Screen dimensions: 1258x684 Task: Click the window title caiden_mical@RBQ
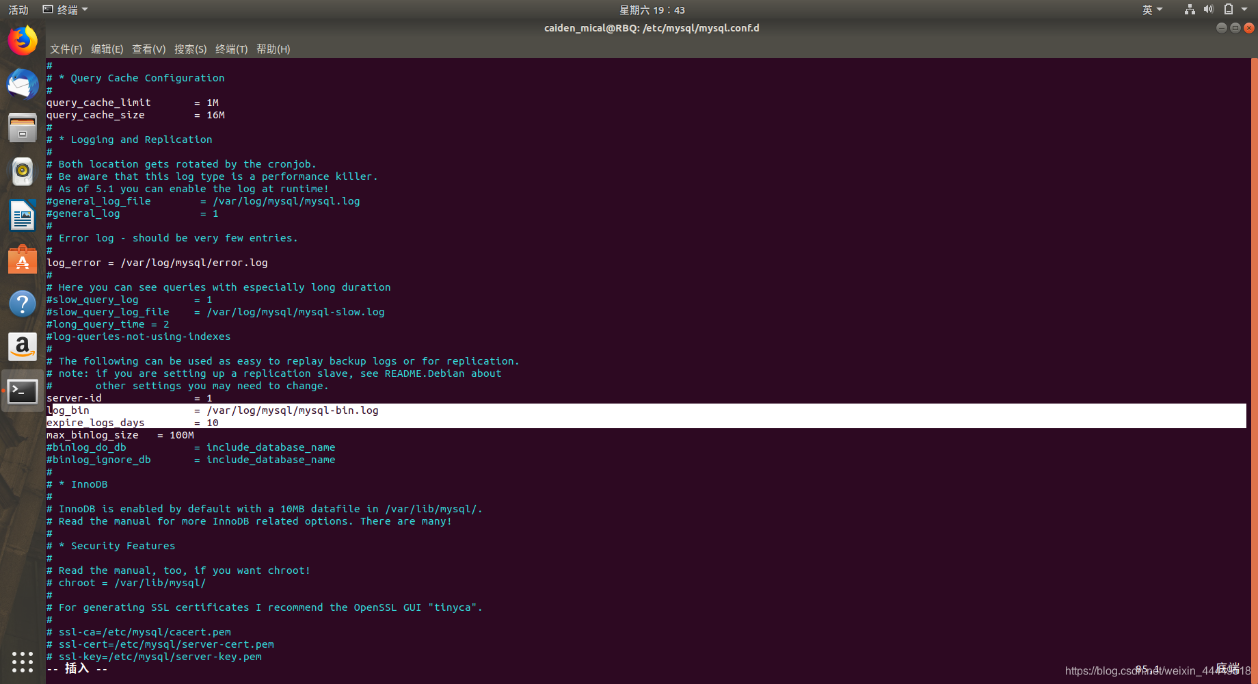click(652, 28)
